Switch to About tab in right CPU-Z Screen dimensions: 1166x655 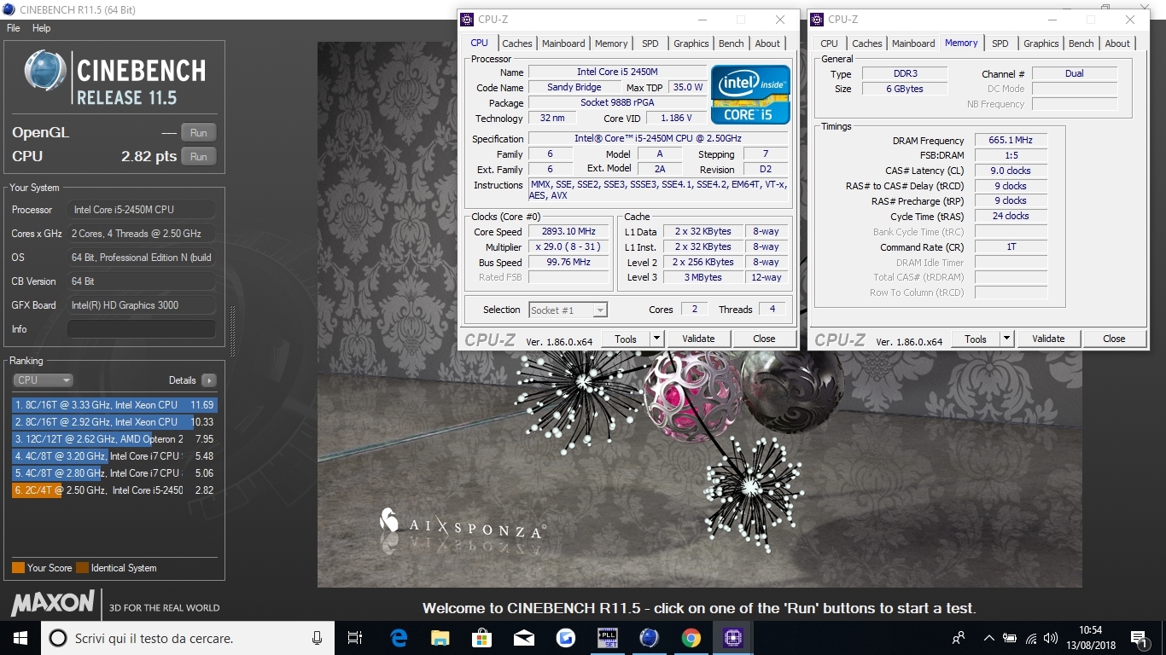(x=1117, y=43)
